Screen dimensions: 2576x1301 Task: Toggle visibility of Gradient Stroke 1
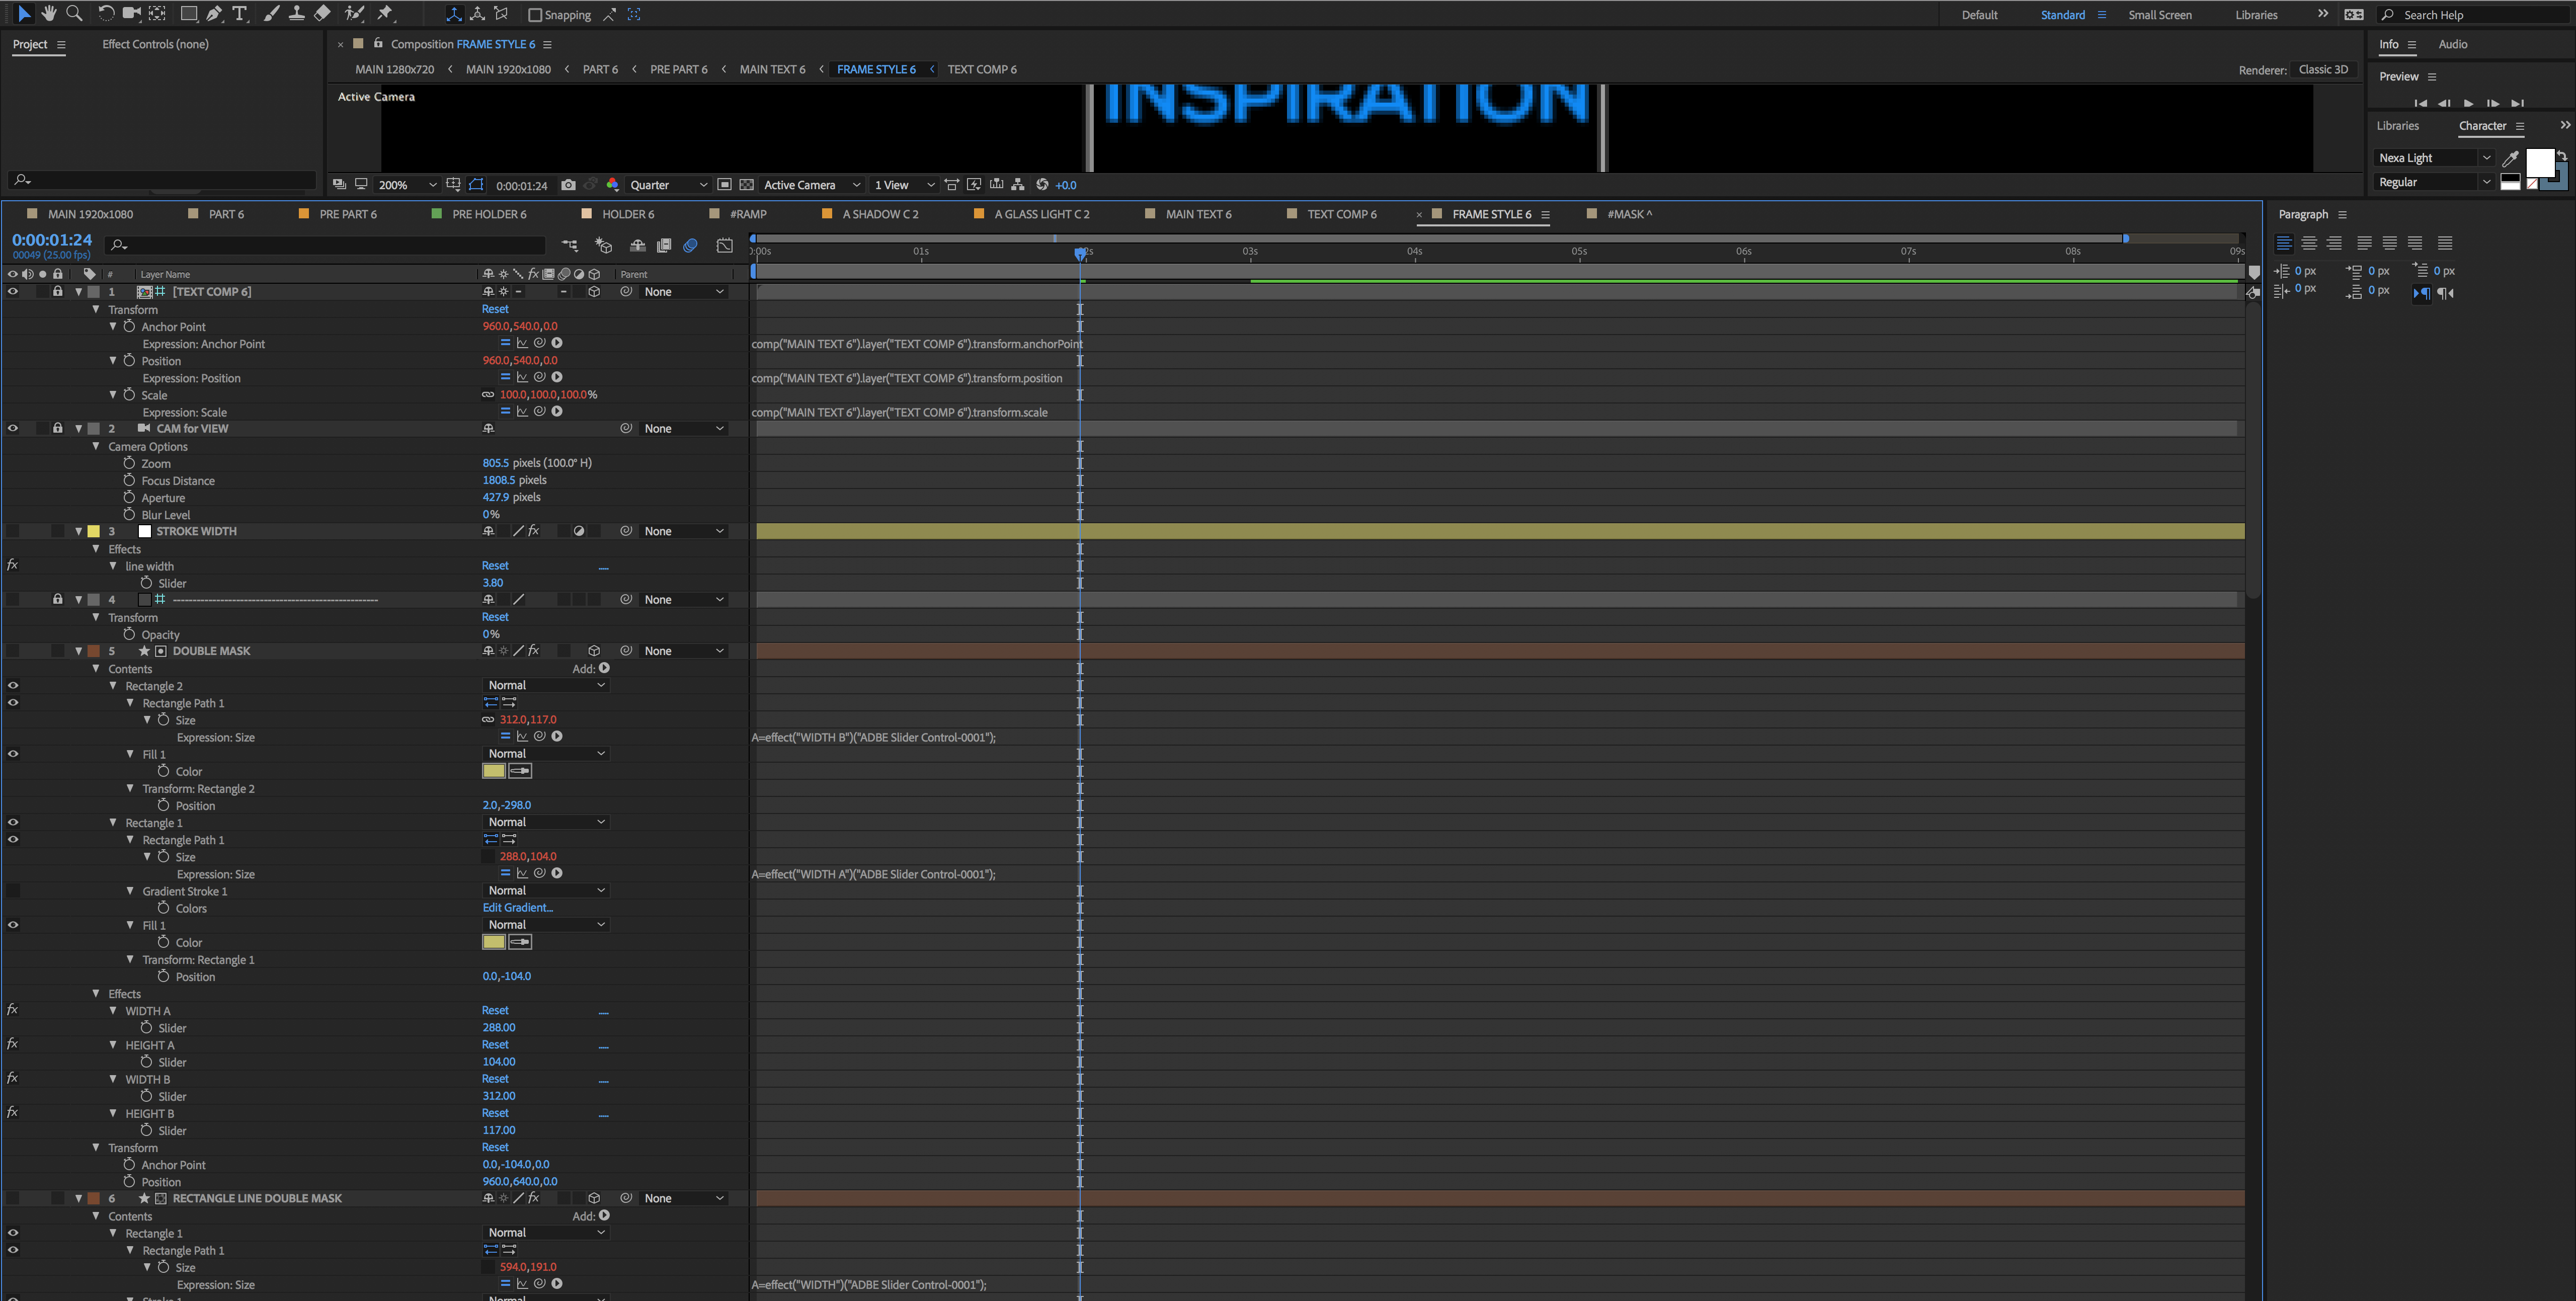13,891
